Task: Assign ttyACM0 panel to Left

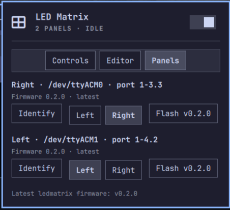Action: pos(85,115)
